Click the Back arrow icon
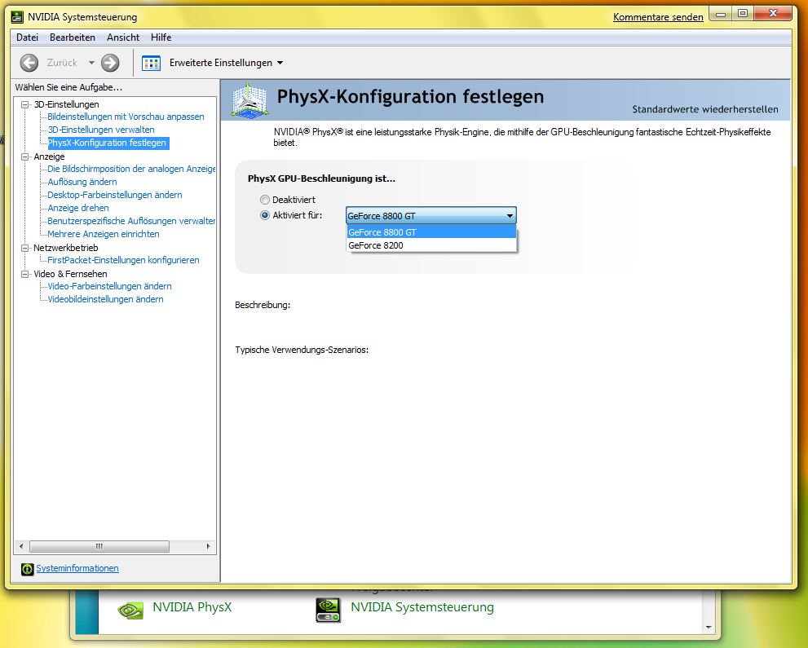 [x=29, y=63]
